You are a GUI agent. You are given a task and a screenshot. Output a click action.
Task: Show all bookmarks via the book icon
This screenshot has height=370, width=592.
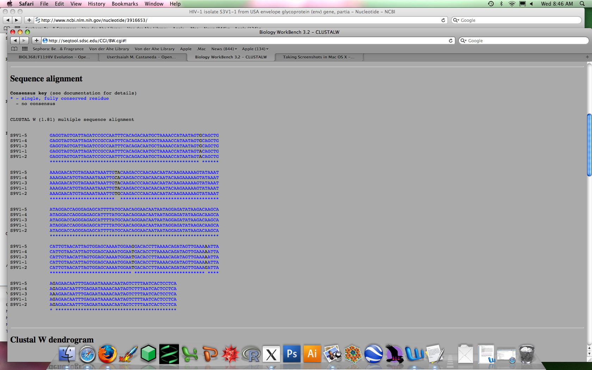pyautogui.click(x=14, y=49)
